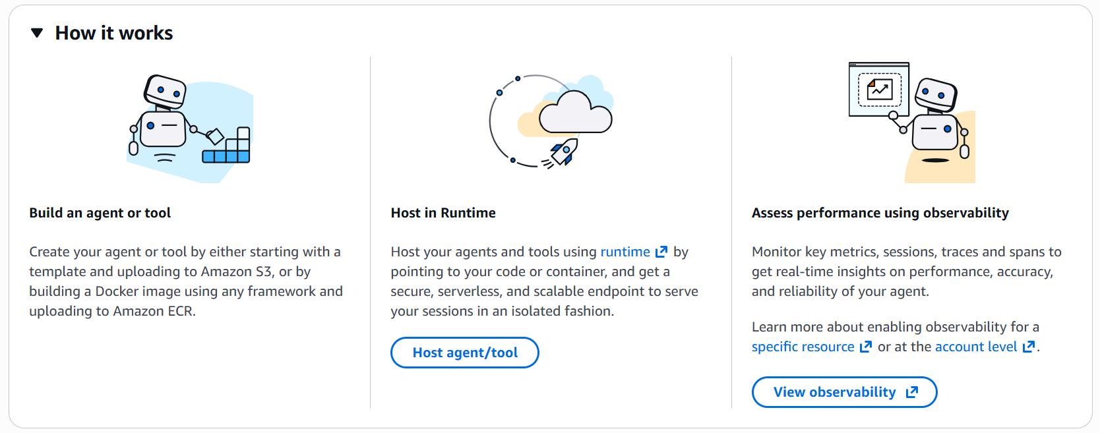Screen dimensions: 1100x433
Task: Click the How it works heading
Action: click(x=114, y=33)
